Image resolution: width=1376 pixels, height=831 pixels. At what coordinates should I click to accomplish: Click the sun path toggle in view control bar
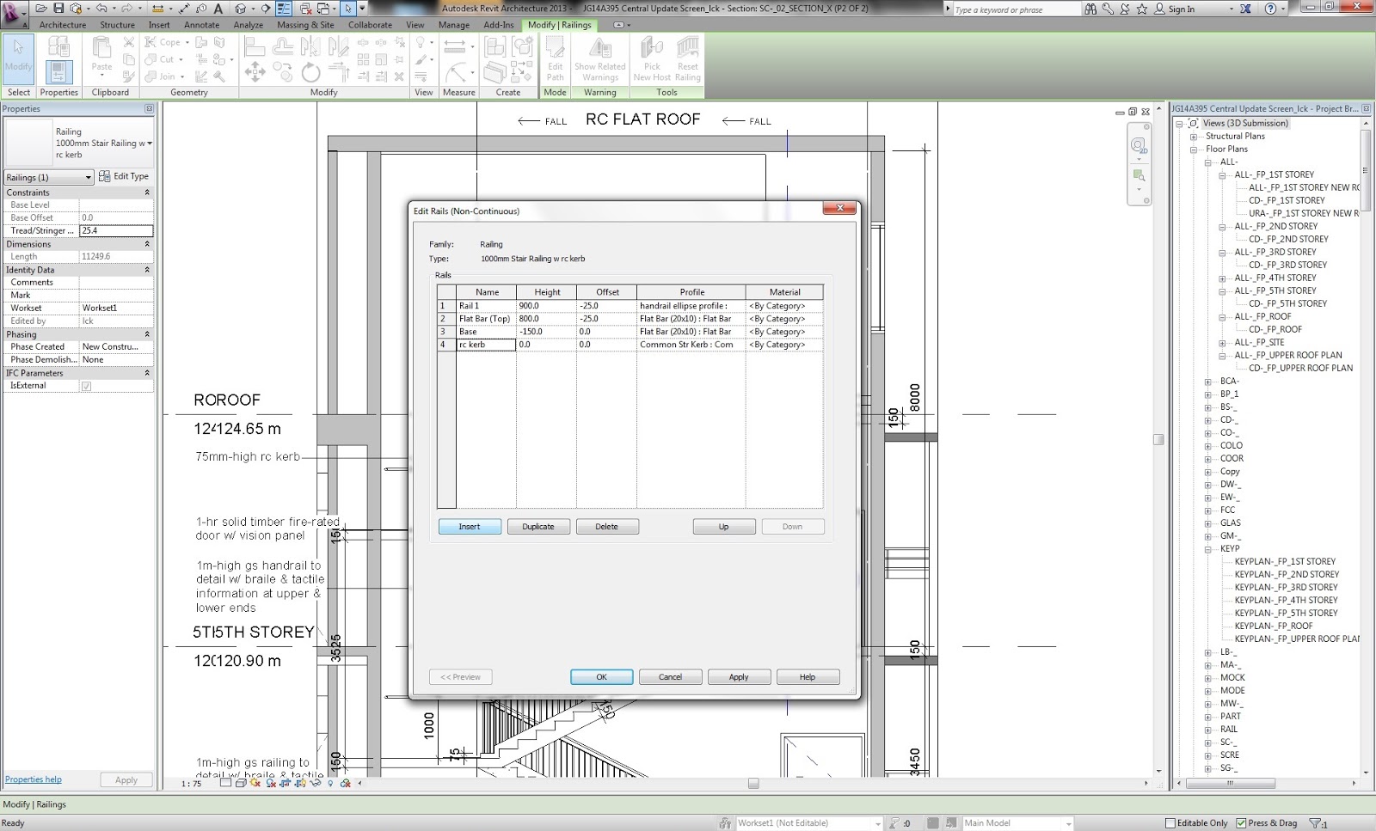255,784
